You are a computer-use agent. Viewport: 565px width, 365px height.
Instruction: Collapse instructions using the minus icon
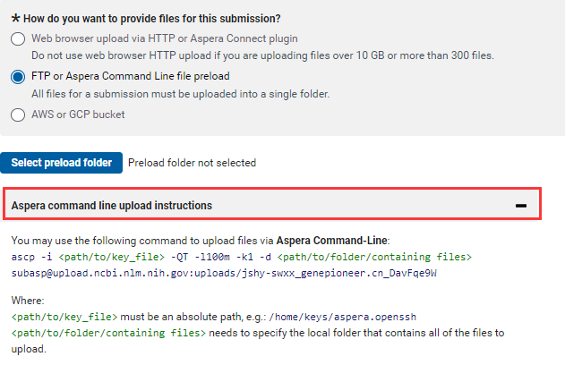coord(521,206)
